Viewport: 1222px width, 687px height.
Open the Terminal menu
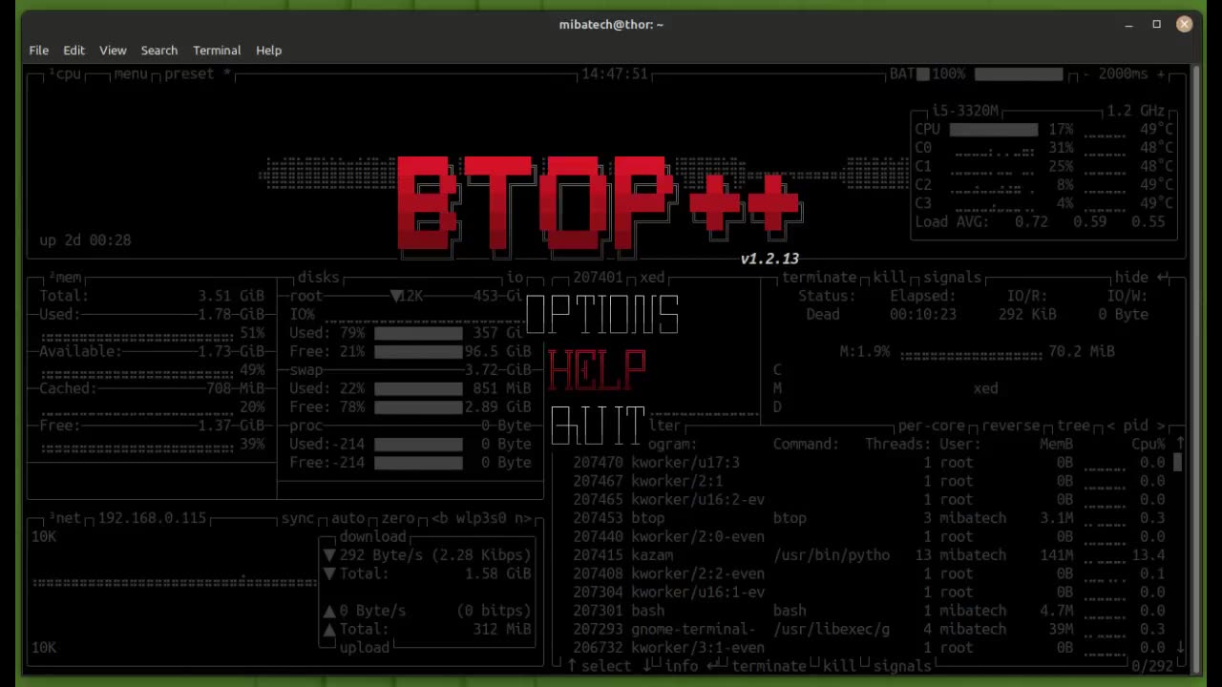coord(217,51)
